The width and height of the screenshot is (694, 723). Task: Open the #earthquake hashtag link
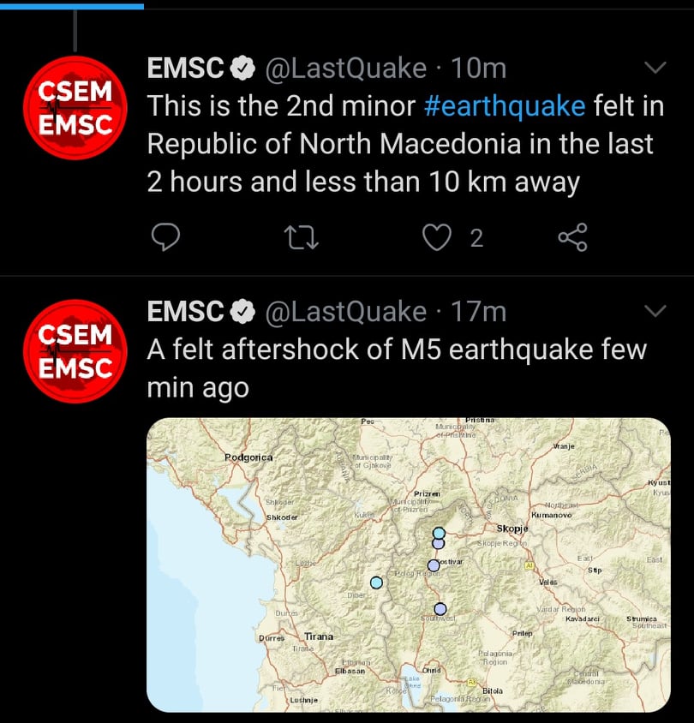(505, 105)
